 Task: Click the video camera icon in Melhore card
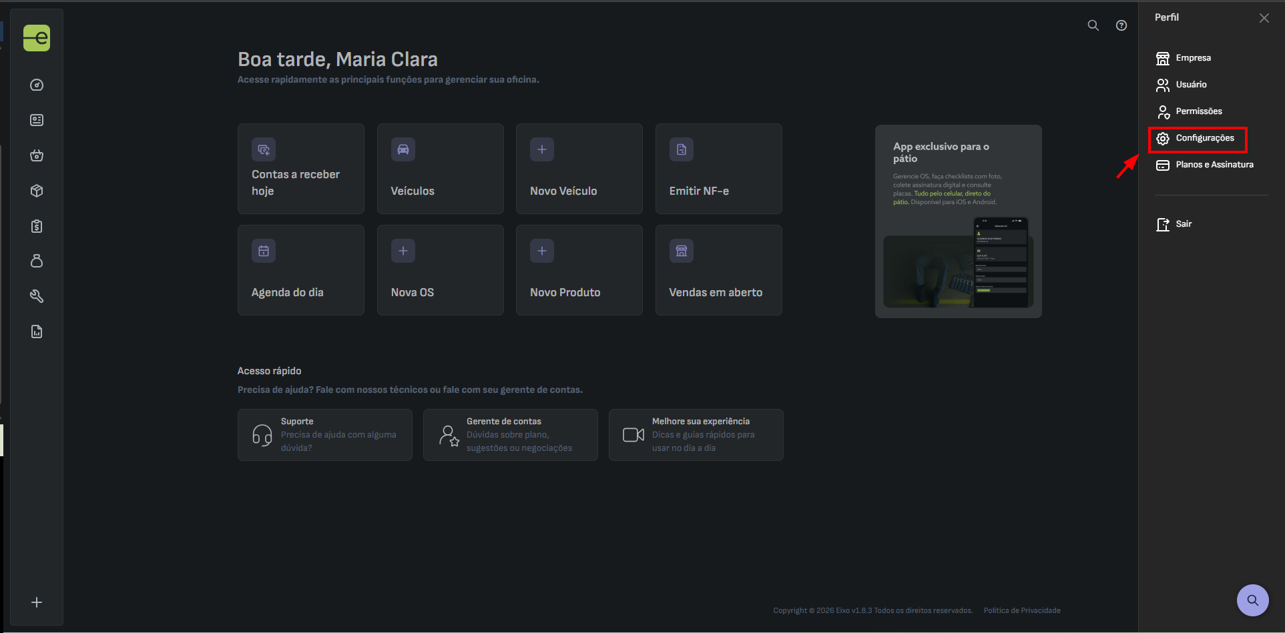click(x=633, y=435)
